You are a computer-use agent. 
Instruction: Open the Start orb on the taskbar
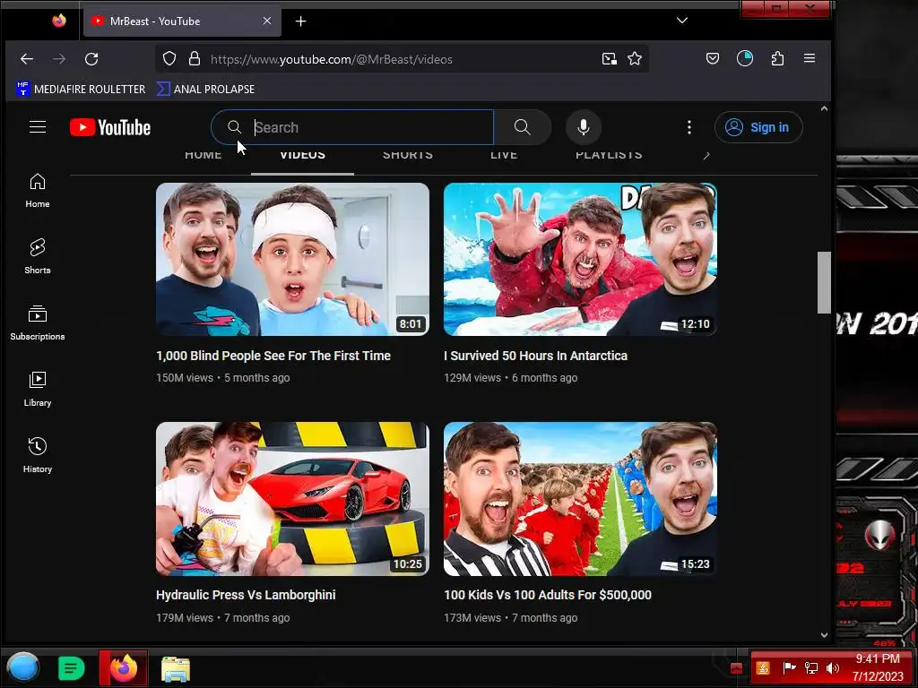point(22,667)
